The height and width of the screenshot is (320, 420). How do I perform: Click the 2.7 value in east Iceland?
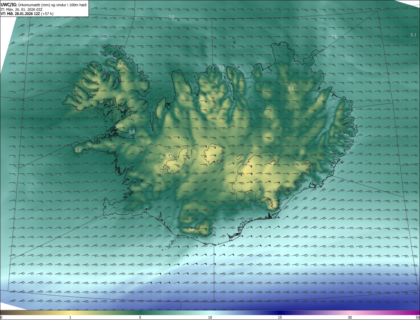320,99
